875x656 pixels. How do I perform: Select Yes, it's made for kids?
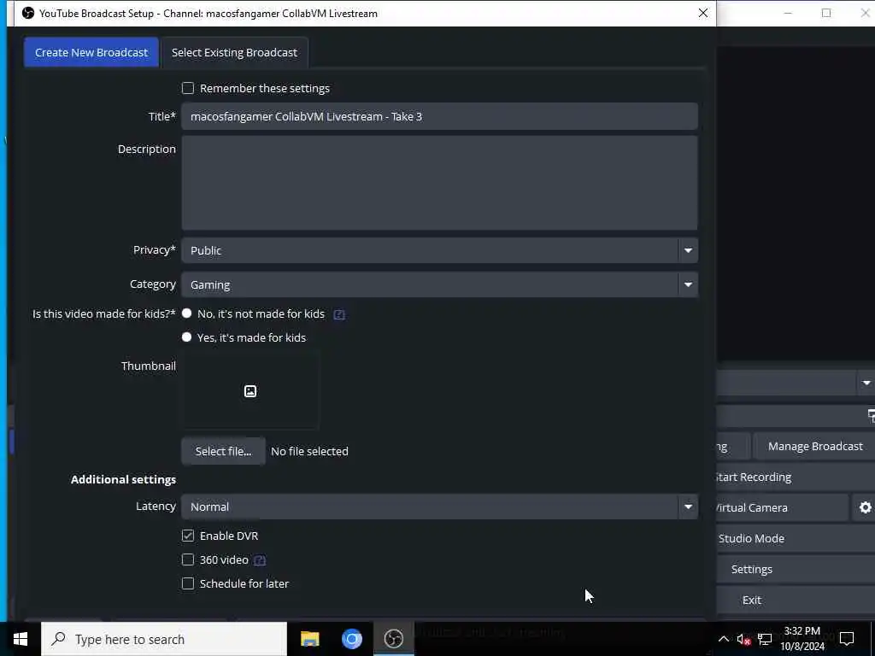pyautogui.click(x=187, y=337)
